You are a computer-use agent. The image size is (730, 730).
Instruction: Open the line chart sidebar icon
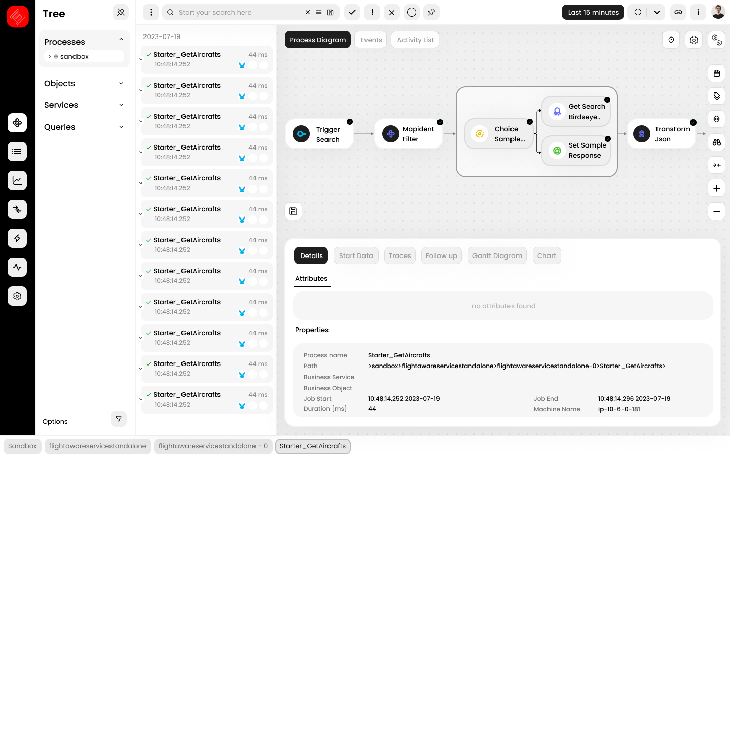point(17,180)
